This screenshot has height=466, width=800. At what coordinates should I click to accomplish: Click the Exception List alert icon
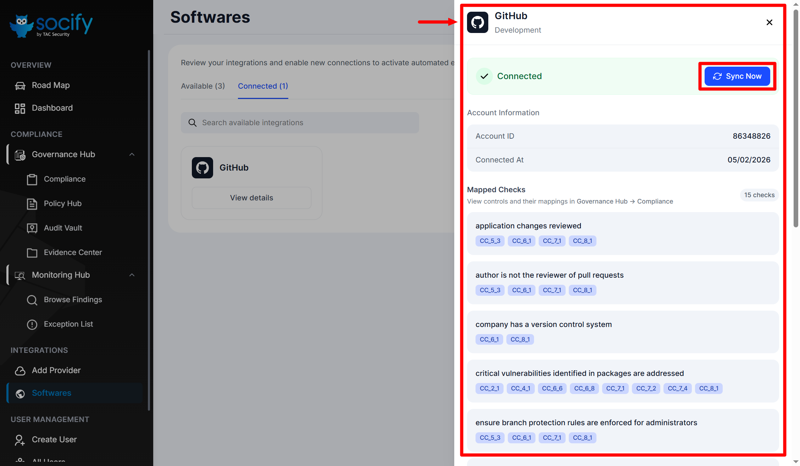[32, 324]
